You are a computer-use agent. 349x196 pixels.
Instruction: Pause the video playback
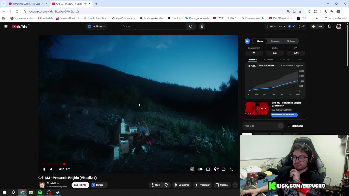(x=44, y=169)
